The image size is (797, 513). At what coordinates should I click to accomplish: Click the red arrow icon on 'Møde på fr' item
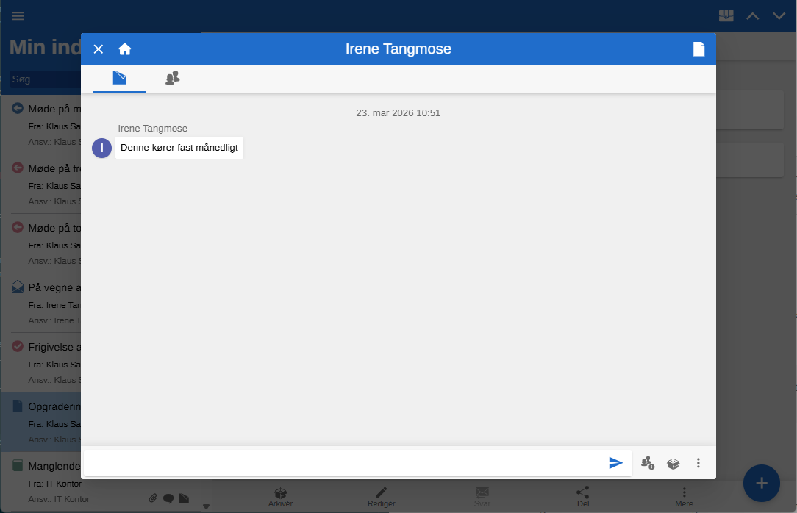click(18, 168)
